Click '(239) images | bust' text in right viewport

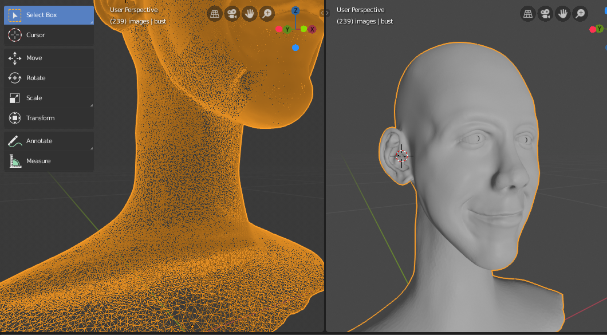tap(365, 21)
